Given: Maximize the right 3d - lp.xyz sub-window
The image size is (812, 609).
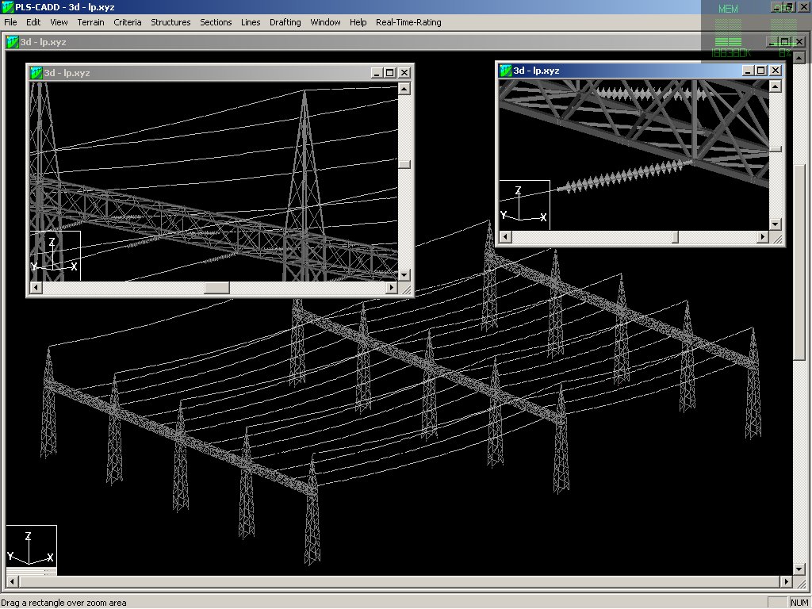Looking at the screenshot, I should pos(760,71).
